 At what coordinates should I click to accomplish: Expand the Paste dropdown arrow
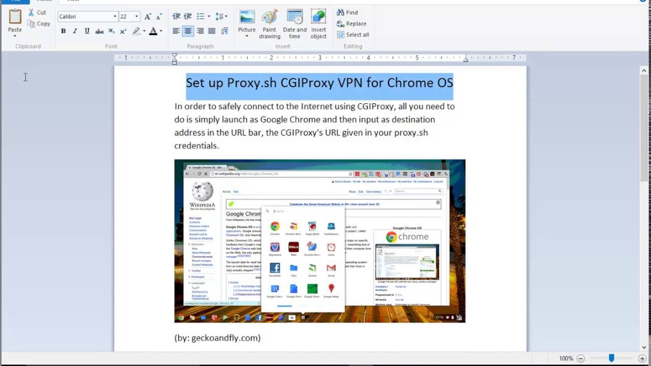[x=15, y=36]
